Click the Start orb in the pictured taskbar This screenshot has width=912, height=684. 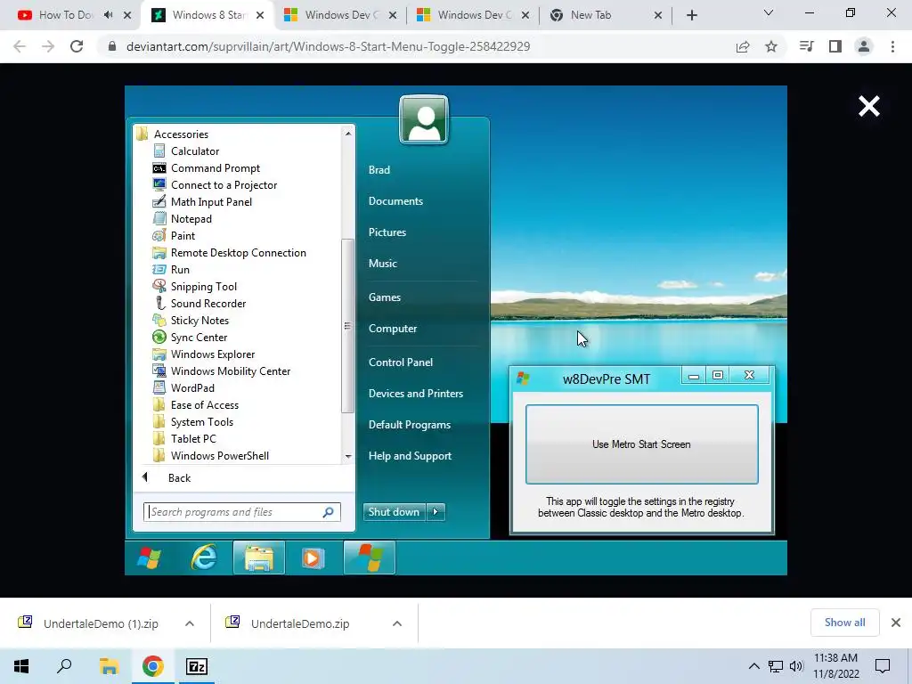point(150,558)
